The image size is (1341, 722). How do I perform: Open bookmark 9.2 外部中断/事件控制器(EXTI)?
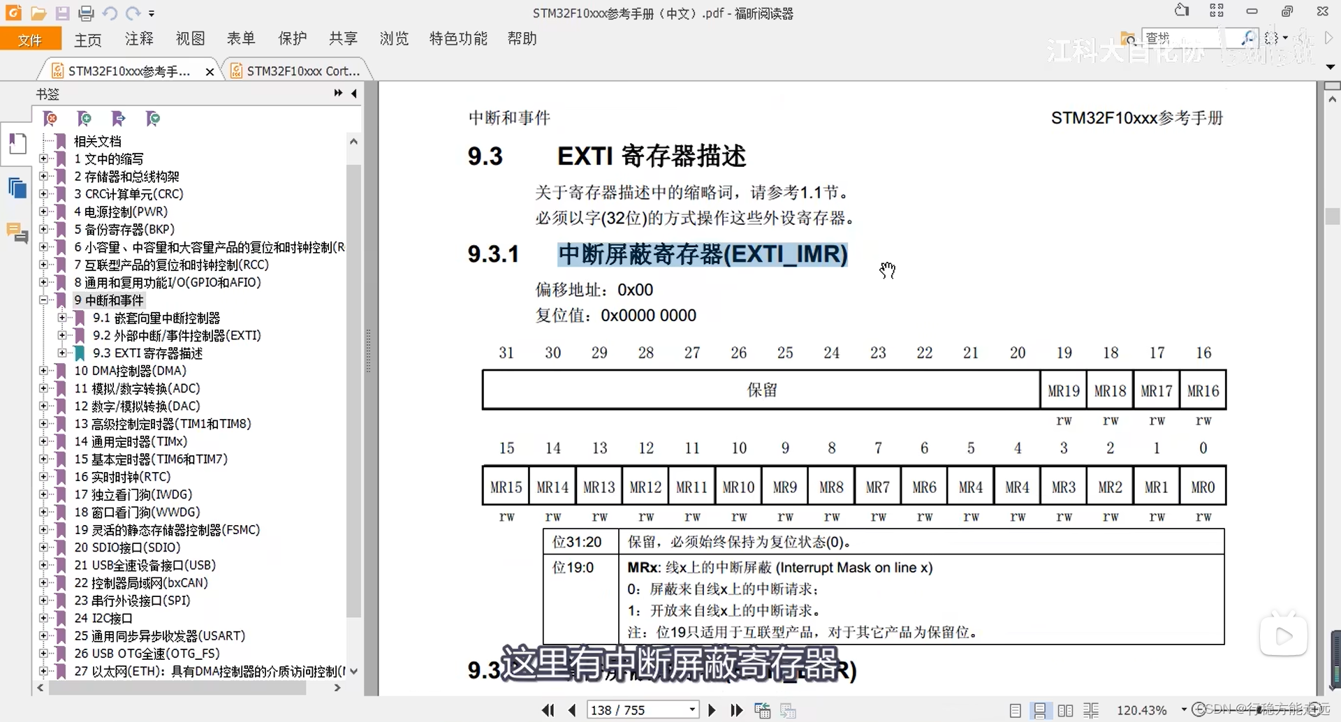(x=177, y=335)
